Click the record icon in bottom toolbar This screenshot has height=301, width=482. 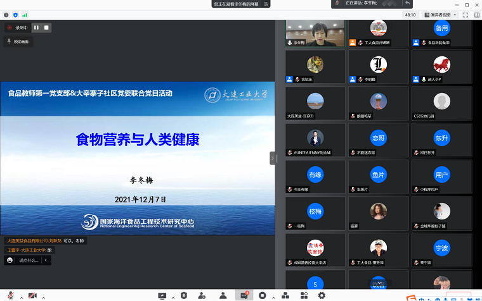click(x=263, y=295)
